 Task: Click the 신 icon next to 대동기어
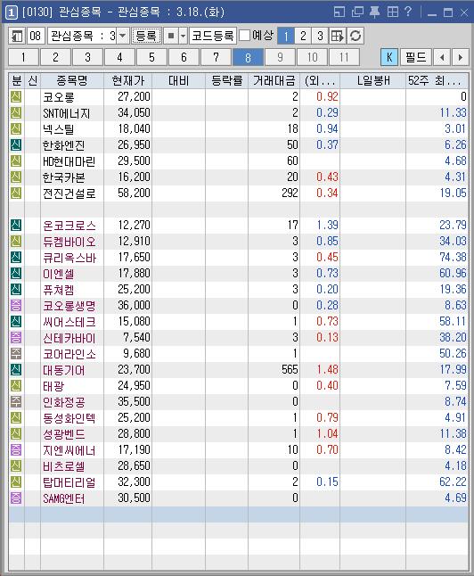point(16,370)
